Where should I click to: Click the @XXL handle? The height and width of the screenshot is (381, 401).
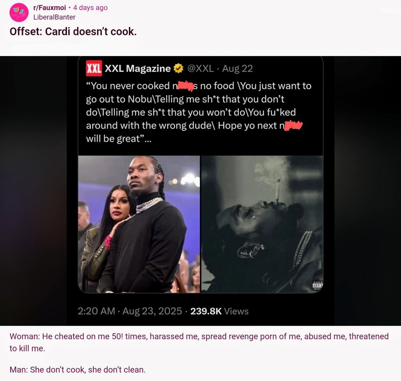(x=200, y=68)
